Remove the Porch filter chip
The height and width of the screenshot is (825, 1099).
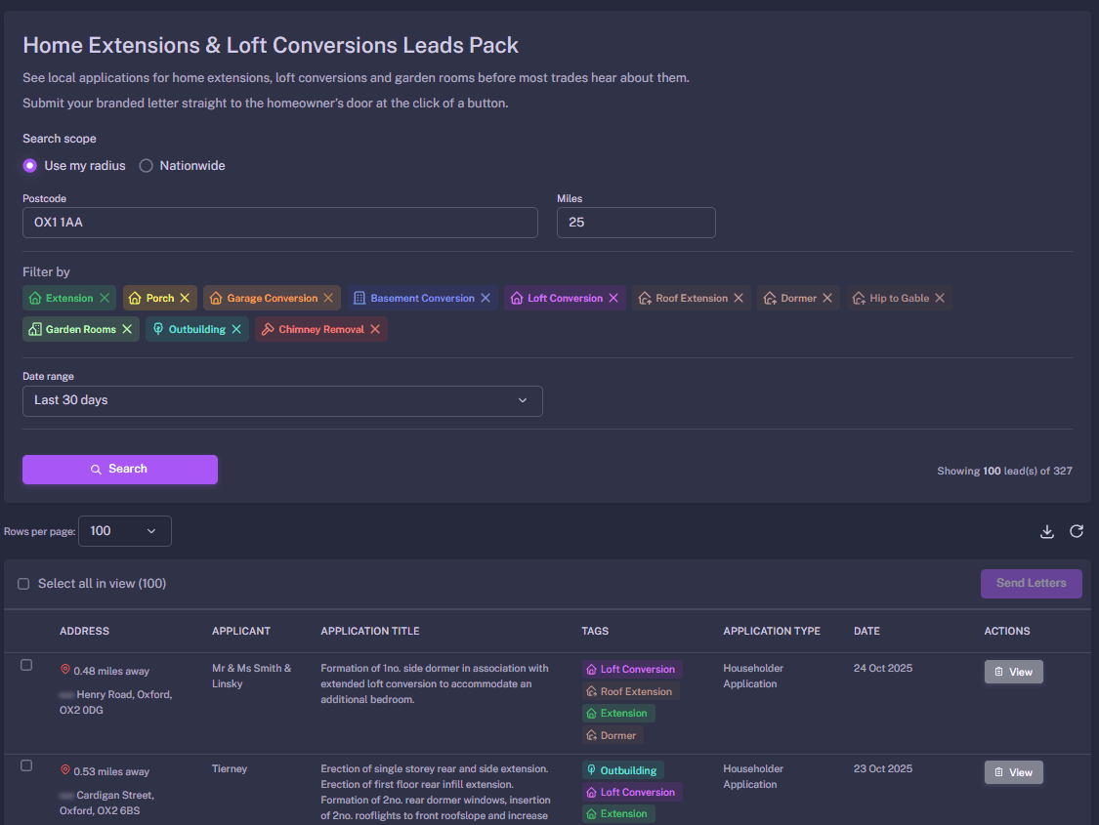[185, 298]
